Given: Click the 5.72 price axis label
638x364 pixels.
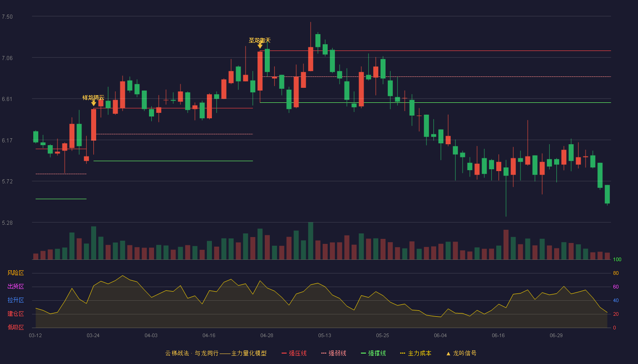Looking at the screenshot, I should coord(7,182).
